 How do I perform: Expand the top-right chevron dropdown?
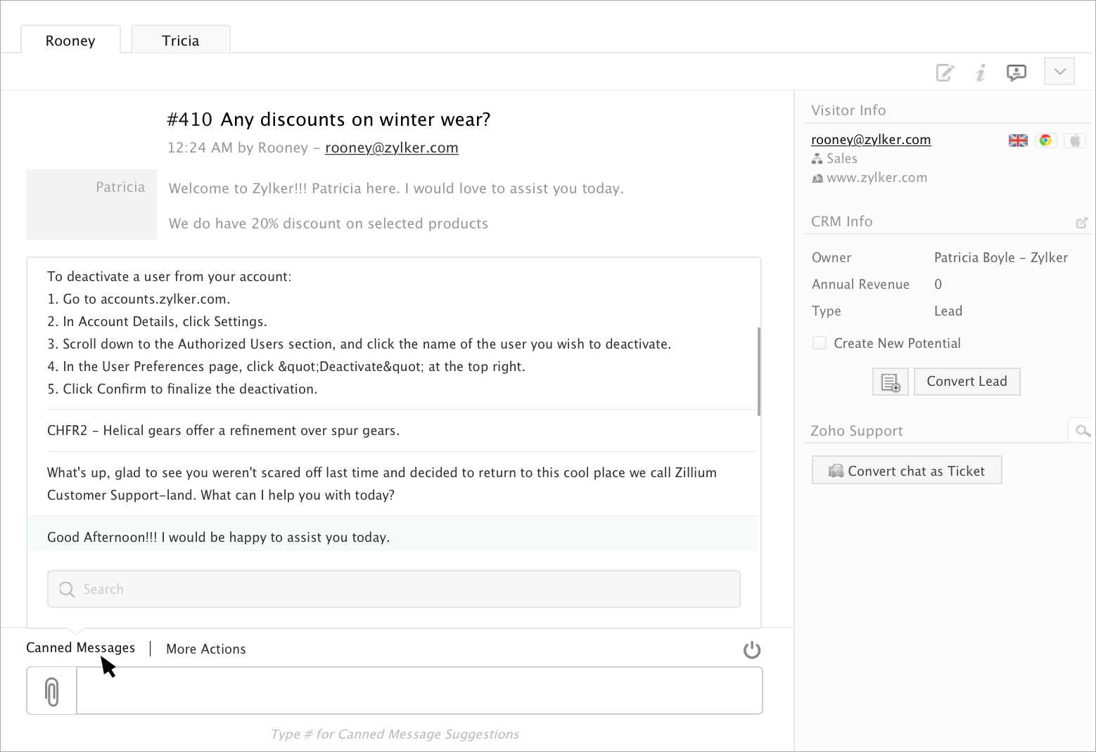1059,72
